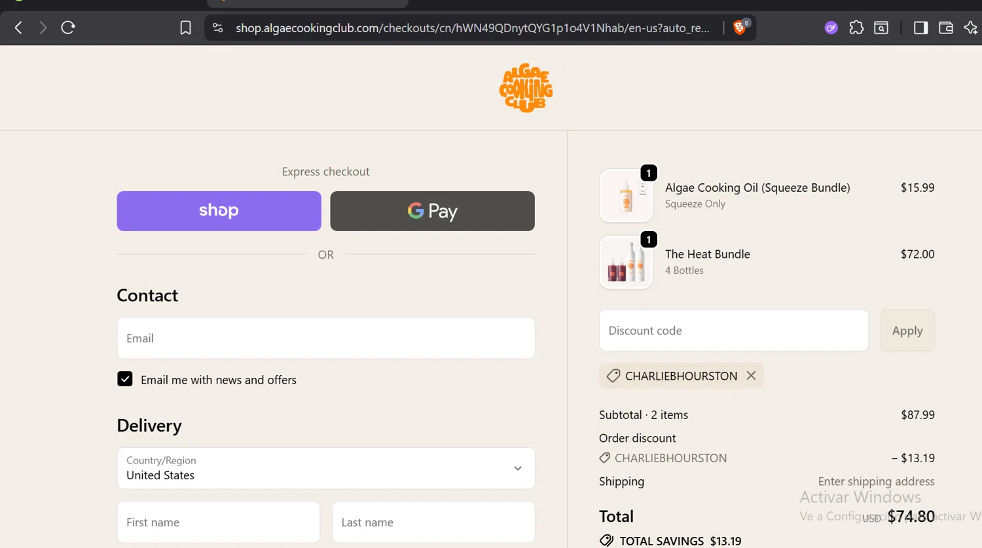
Task: Open site settings icon in the address bar
Action: (218, 27)
